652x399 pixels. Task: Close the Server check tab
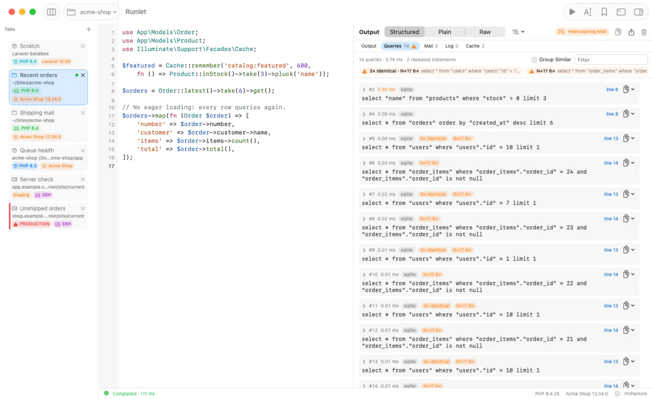pos(83,179)
